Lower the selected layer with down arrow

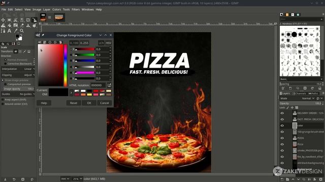298,179
